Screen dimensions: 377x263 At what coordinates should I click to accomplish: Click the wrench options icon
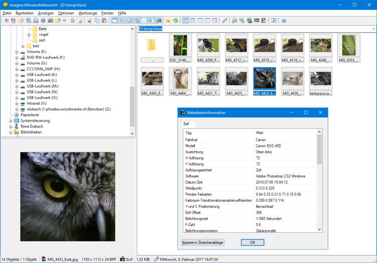pos(225,21)
